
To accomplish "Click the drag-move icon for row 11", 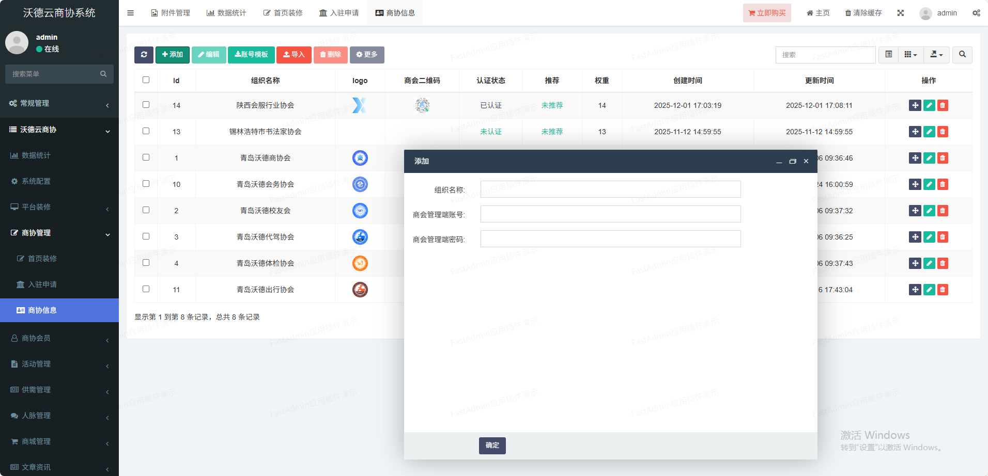I will 915,290.
